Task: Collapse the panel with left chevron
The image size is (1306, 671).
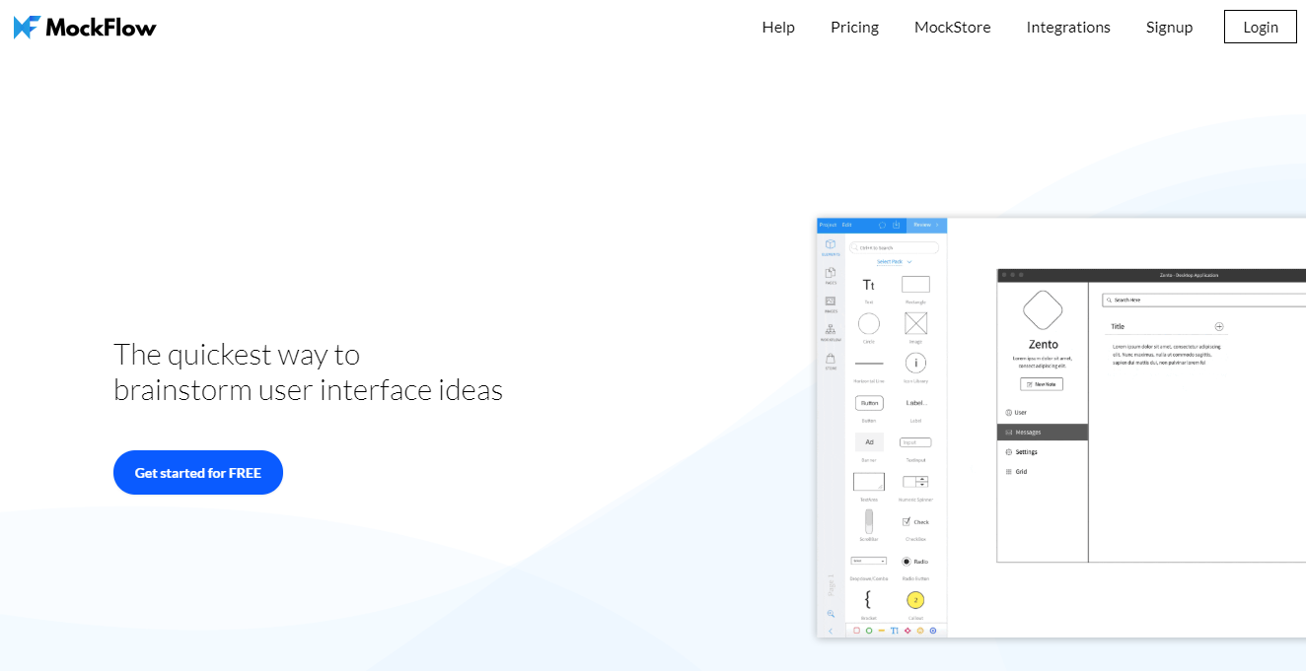Action: pyautogui.click(x=831, y=631)
